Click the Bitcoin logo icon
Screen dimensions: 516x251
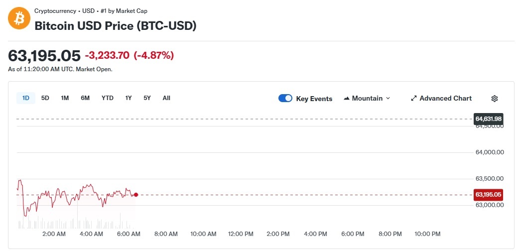(19, 18)
